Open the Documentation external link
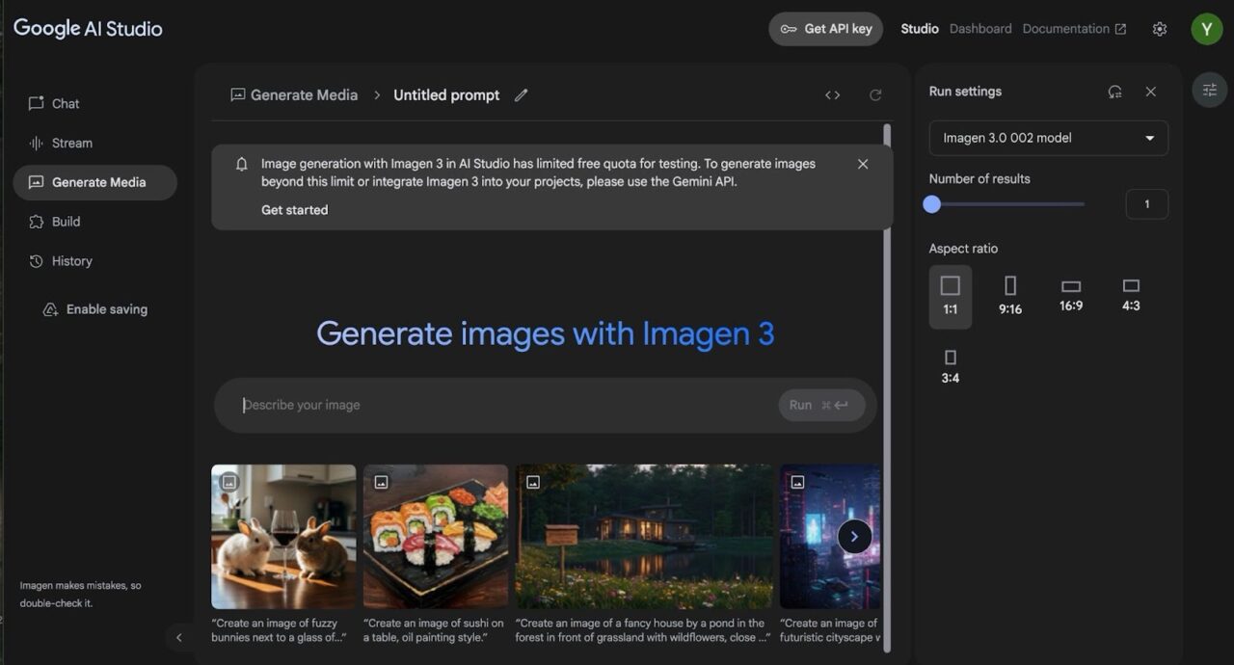The image size is (1234, 665). pyautogui.click(x=1074, y=29)
